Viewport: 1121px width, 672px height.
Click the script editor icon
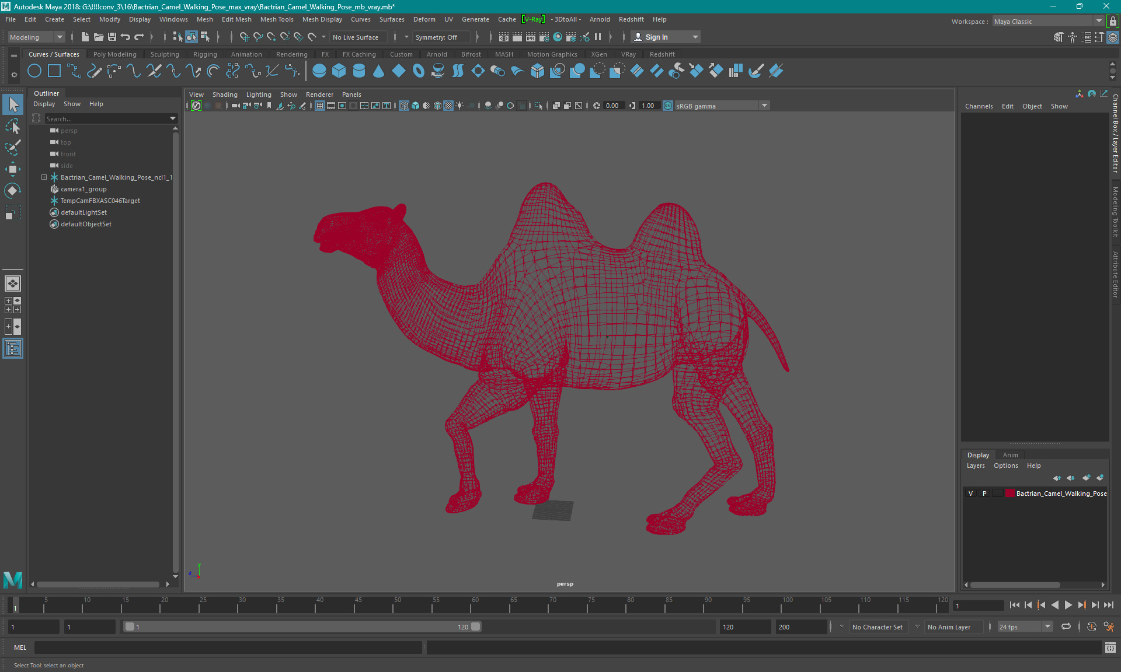[1110, 647]
